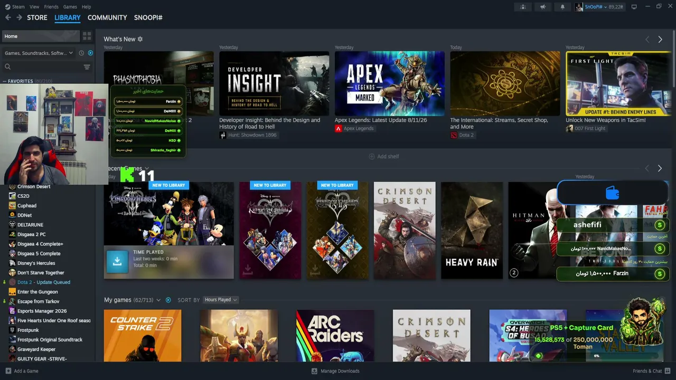Open the friends icon in the top bar
676x380 pixels.
click(523, 7)
